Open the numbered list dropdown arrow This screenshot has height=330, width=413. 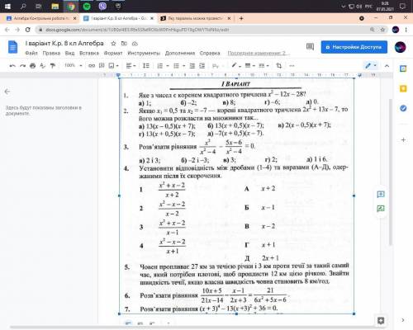click(168, 66)
